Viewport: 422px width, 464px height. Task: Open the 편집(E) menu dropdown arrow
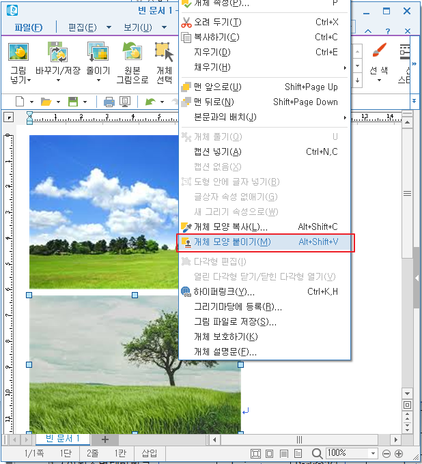109,27
